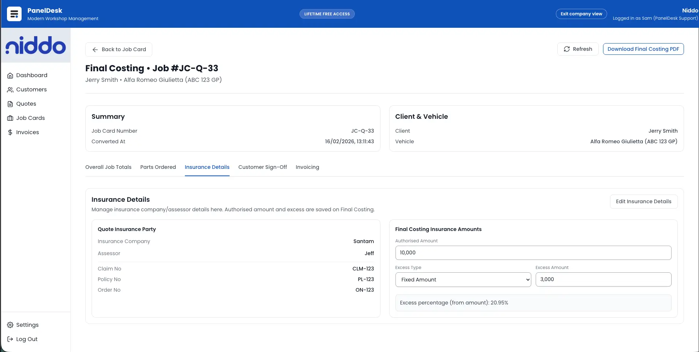Click the Refresh circular-arrows icon
Image resolution: width=699 pixels, height=352 pixels.
tap(566, 49)
